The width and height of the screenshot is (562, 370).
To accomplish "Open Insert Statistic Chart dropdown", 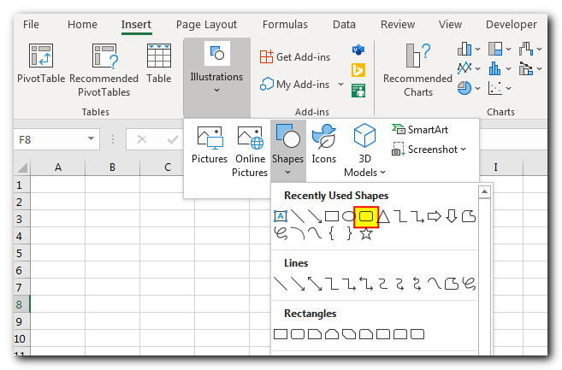I will [508, 68].
